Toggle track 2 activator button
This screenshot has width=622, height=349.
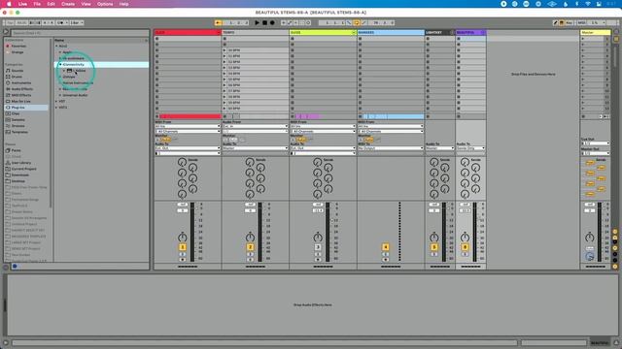(x=251, y=247)
